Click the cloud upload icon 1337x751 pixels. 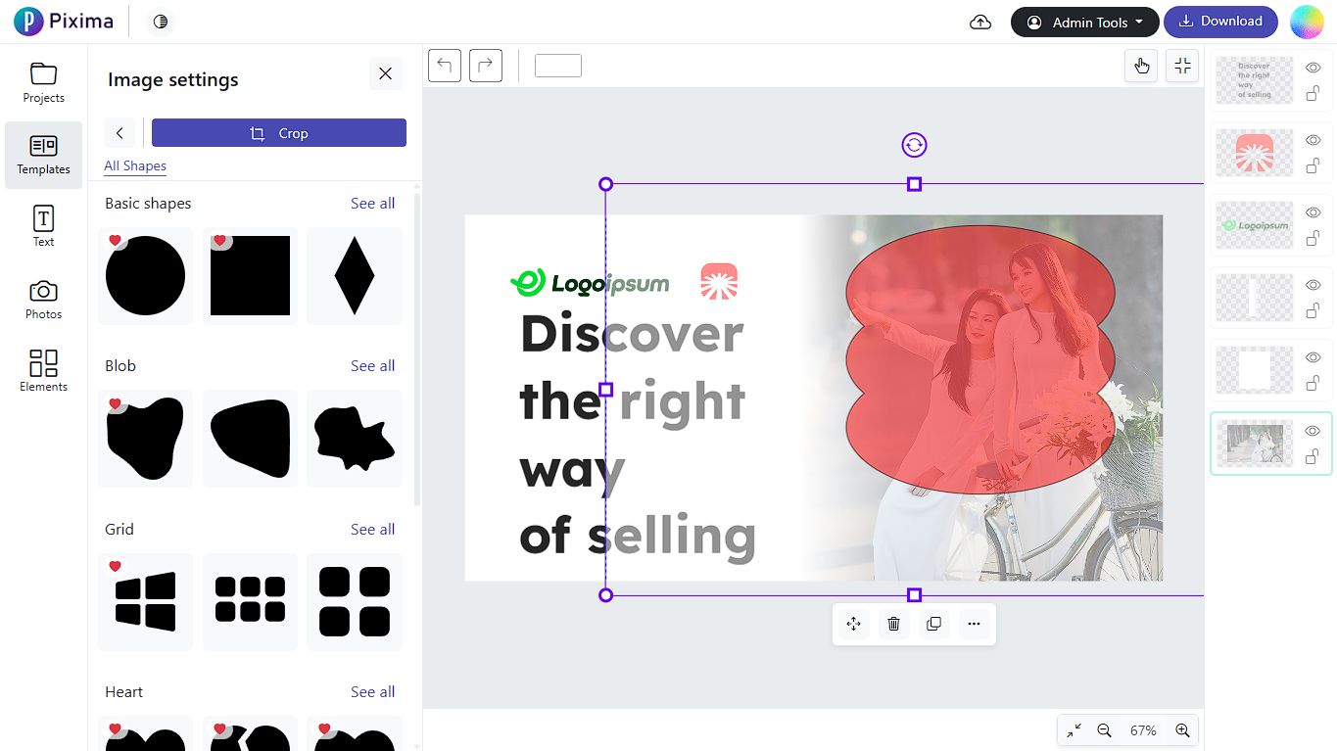tap(979, 23)
